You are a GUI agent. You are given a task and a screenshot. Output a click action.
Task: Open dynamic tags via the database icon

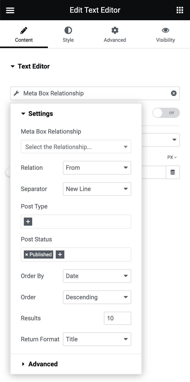click(173, 172)
